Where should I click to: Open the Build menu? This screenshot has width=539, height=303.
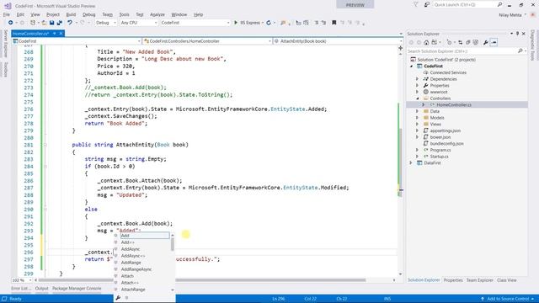71,15
